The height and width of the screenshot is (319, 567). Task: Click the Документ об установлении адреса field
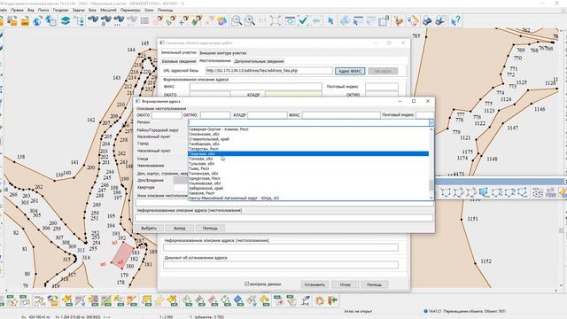tap(281, 265)
